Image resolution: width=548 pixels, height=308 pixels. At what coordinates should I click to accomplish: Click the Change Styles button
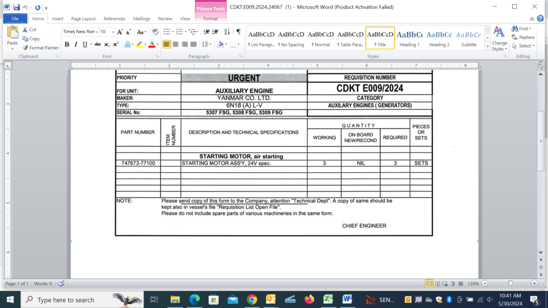point(499,38)
